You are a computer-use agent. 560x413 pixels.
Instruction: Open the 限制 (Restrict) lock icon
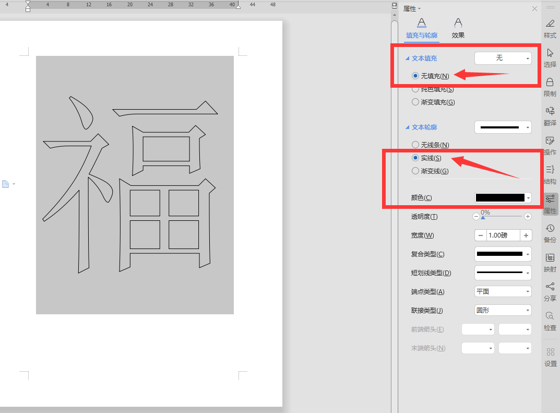coord(550,87)
